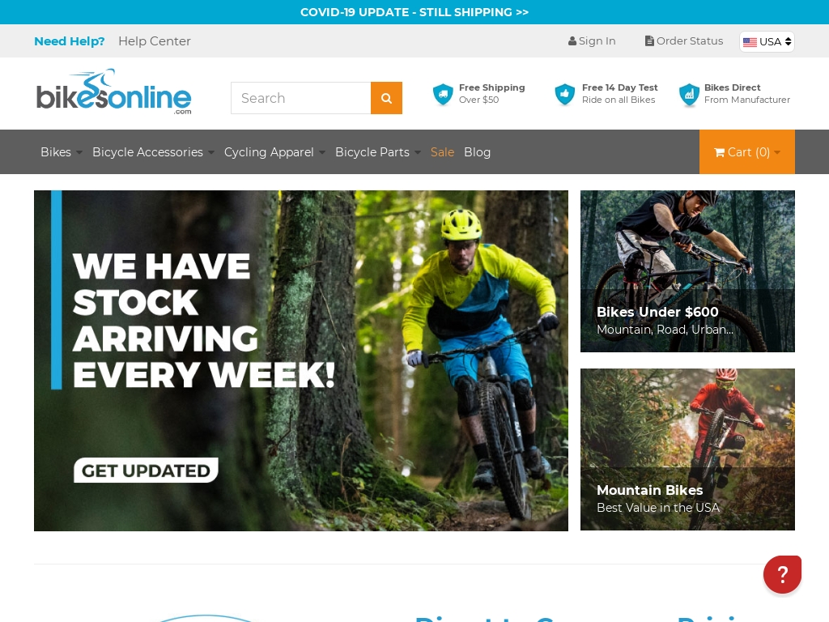Open the USA country selector dropdown
This screenshot has width=829, height=622.
pyautogui.click(x=767, y=42)
